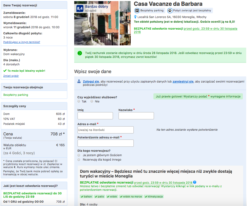
Task: Open the main property photo
Action: [x=96, y=23]
